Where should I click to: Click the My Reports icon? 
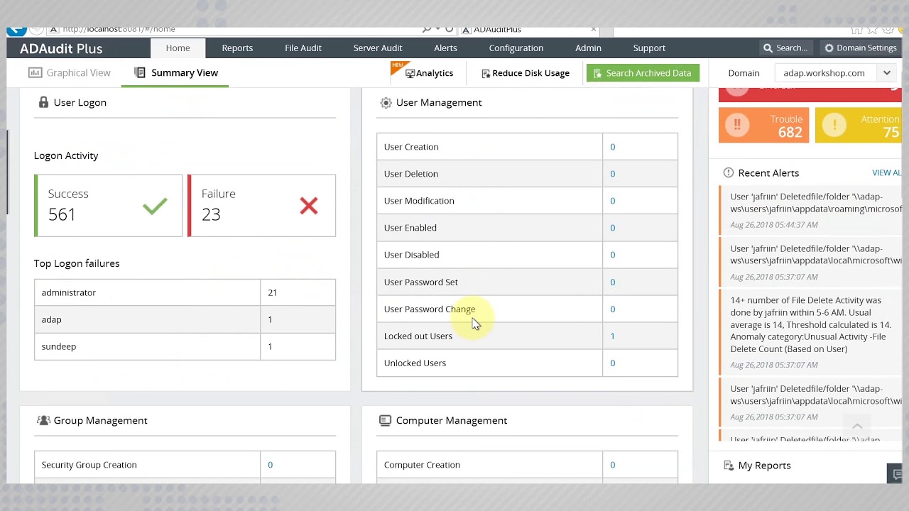point(728,466)
